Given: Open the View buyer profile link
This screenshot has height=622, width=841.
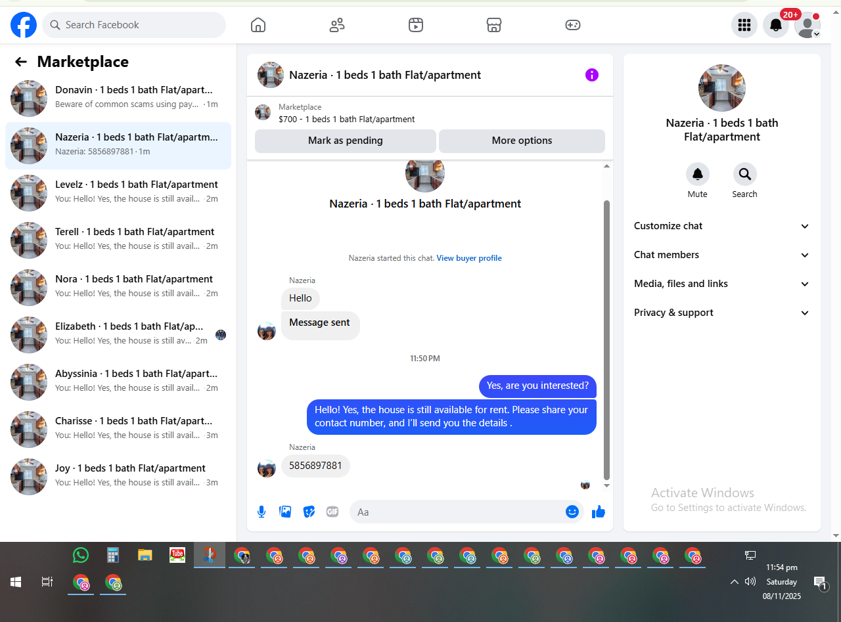Looking at the screenshot, I should click(469, 258).
